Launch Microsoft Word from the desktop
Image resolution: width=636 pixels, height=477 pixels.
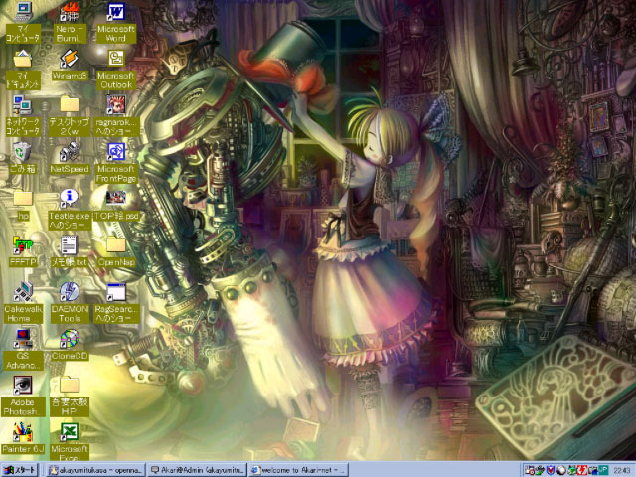click(x=115, y=13)
